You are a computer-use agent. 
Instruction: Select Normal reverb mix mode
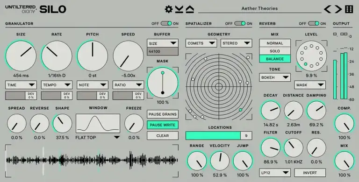[x=275, y=43]
